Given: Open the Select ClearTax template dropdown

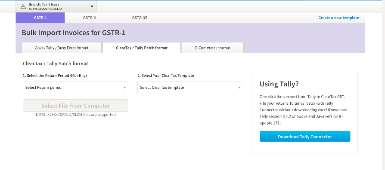Looking at the screenshot, I should pyautogui.click(x=190, y=87).
